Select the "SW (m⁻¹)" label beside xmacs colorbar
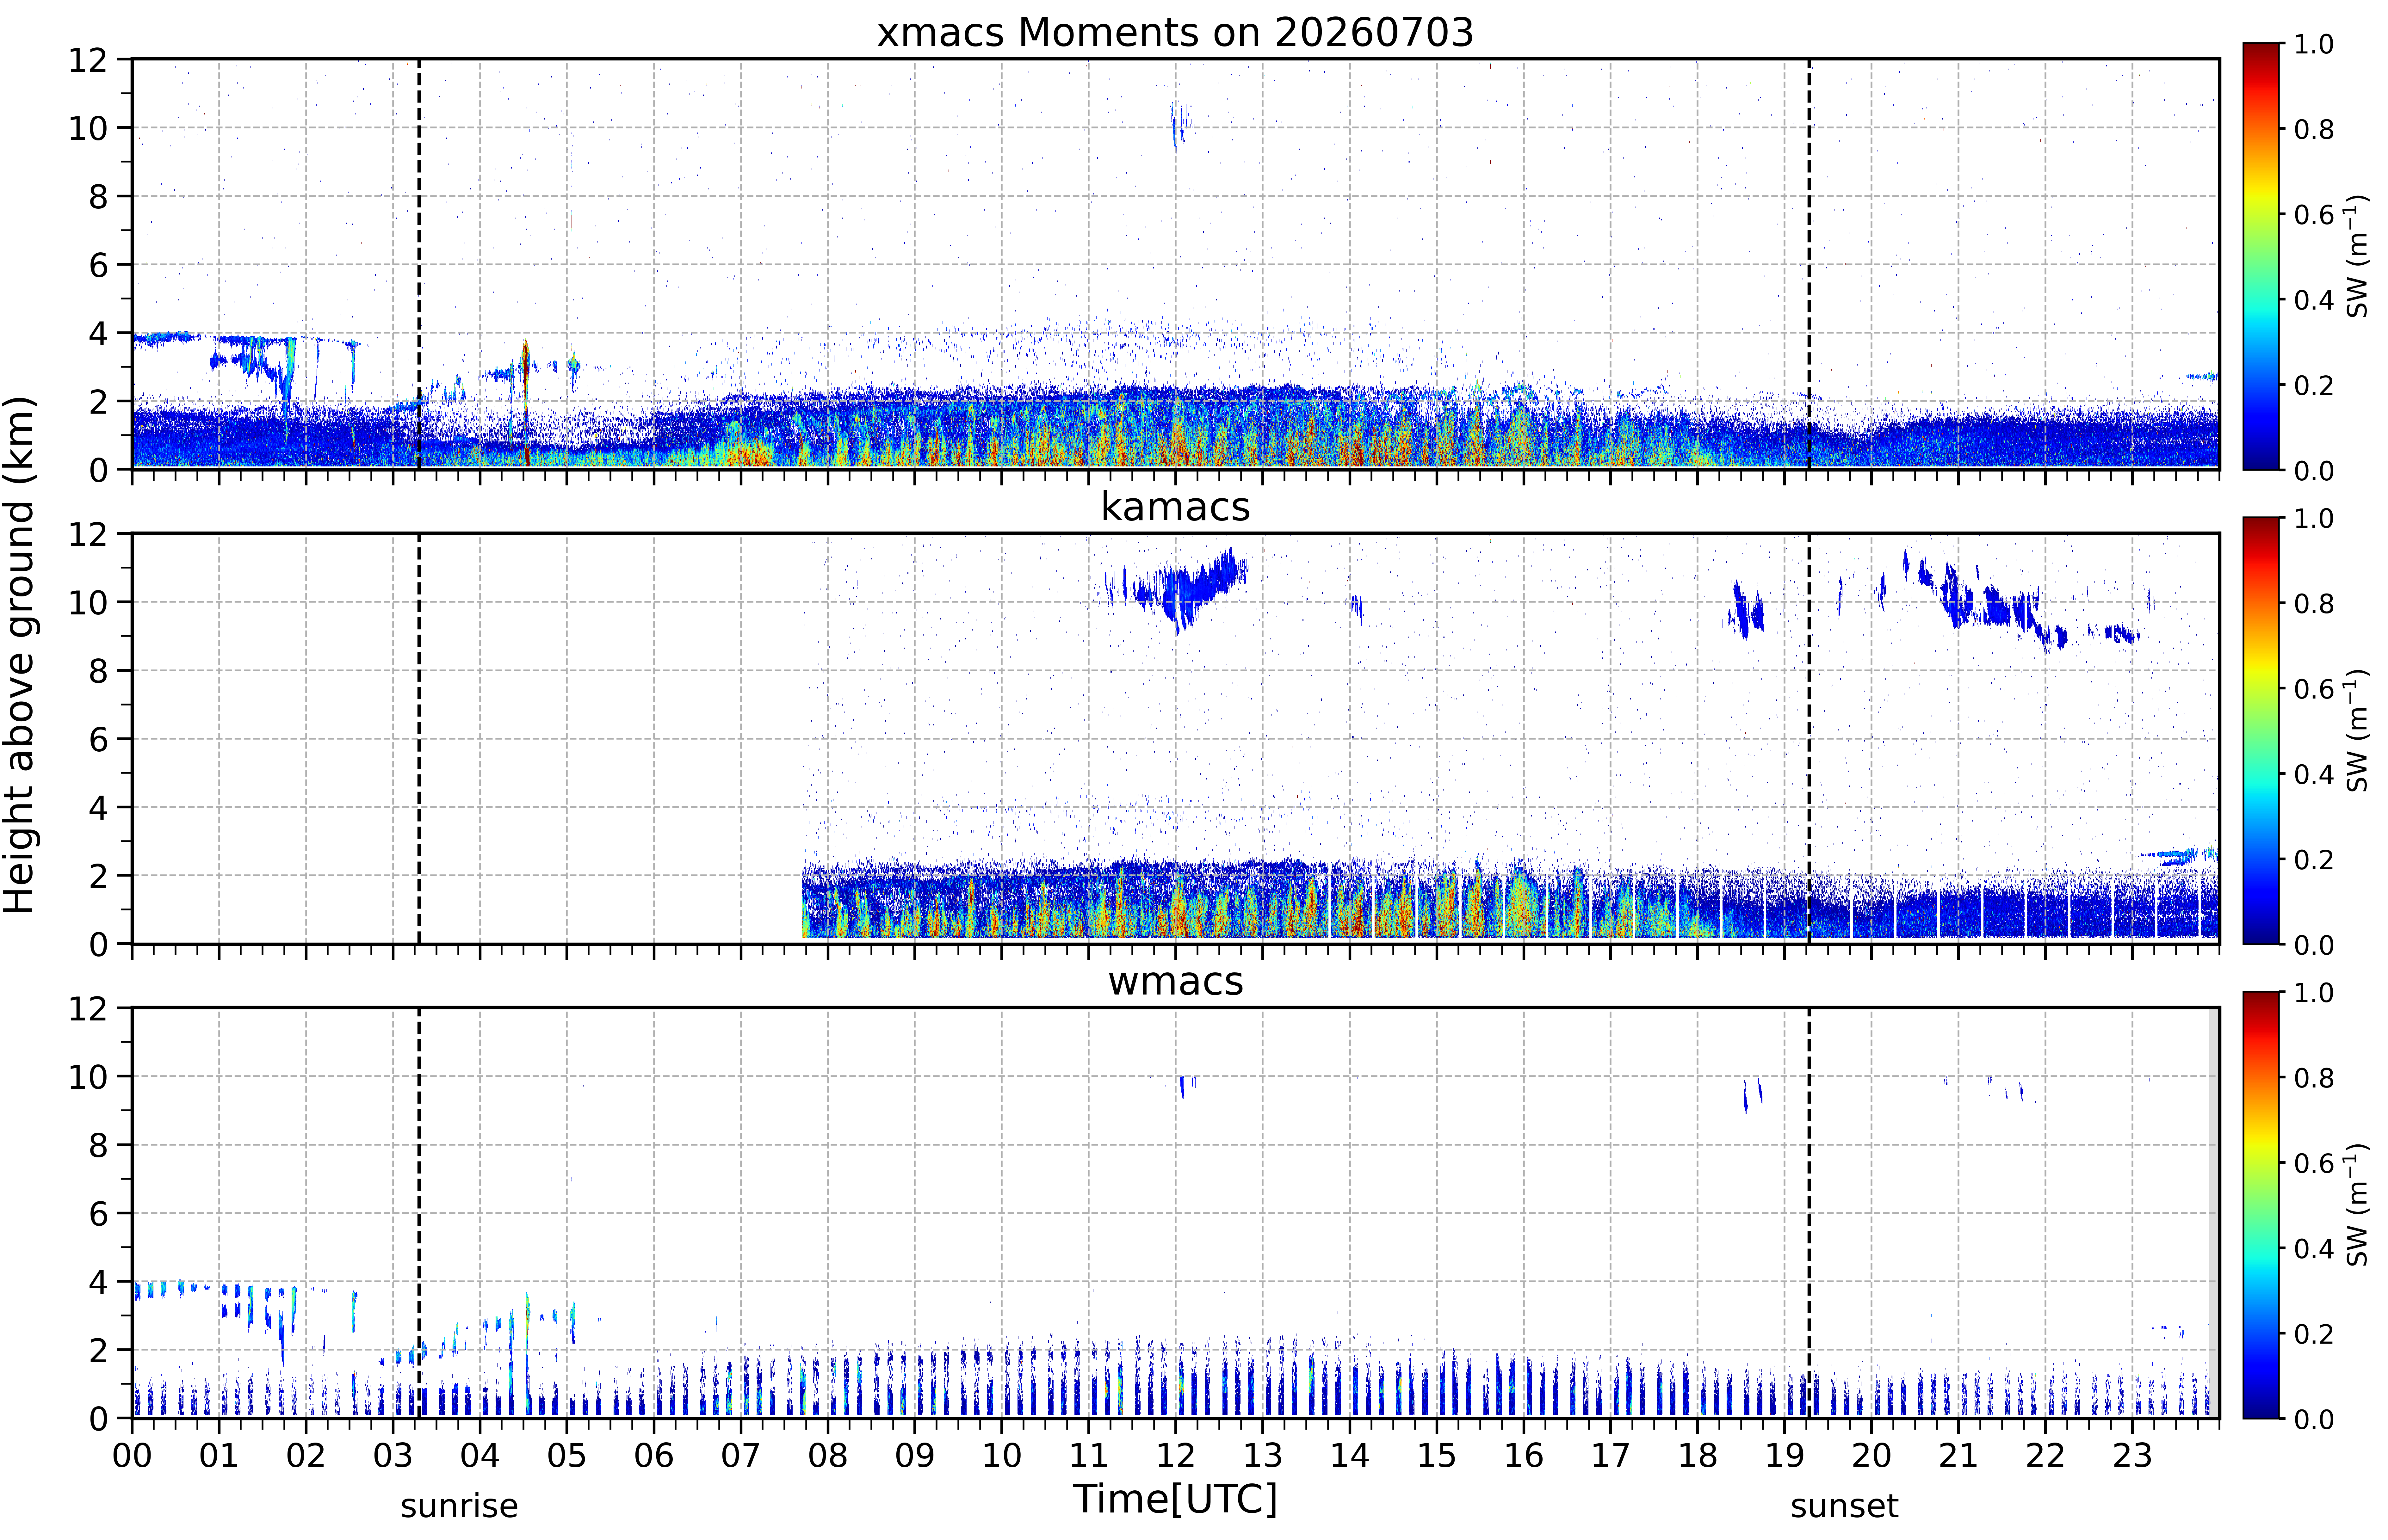Viewport: 2388px width, 1540px height. click(2357, 256)
